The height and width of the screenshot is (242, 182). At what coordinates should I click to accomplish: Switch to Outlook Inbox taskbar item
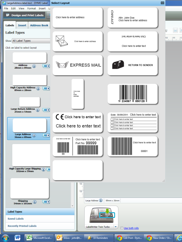click(69, 238)
